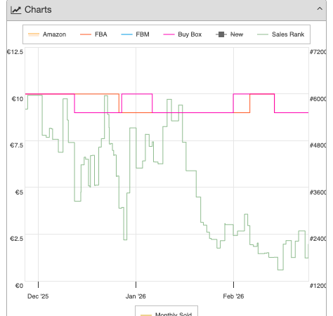Click the €5 price axis label
Viewport: 333px width, 316px height.
(x=19, y=192)
